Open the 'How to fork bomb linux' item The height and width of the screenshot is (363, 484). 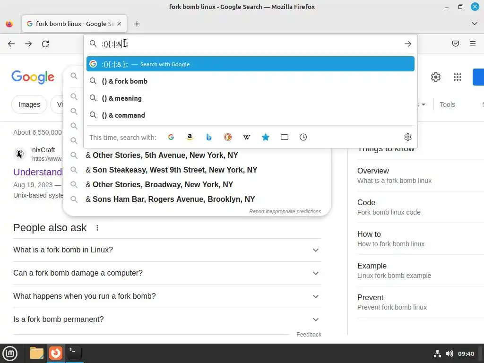[420, 239]
